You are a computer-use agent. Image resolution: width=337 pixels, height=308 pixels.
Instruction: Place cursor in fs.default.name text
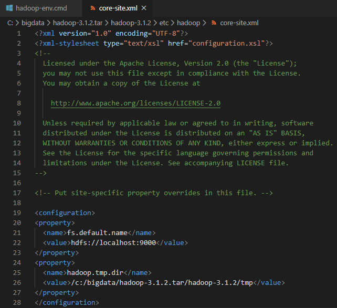tap(97, 233)
